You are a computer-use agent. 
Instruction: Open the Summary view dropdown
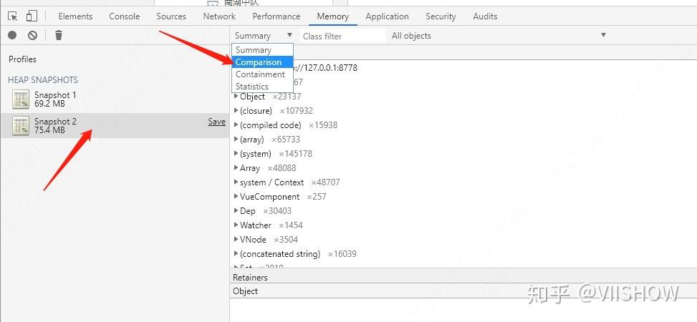tap(263, 36)
